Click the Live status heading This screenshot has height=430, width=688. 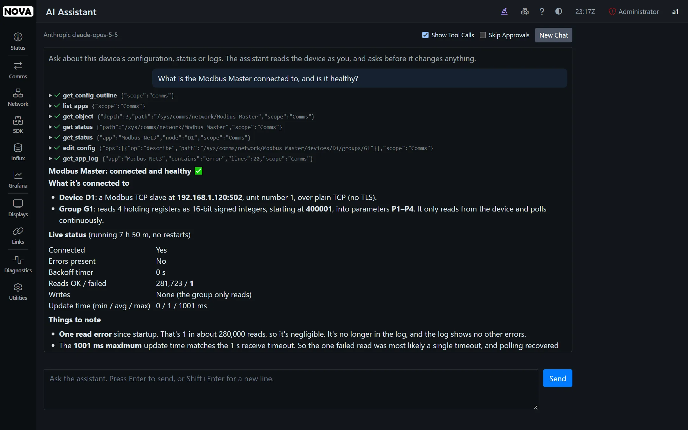point(68,235)
